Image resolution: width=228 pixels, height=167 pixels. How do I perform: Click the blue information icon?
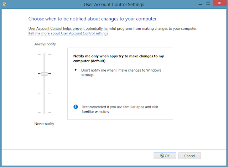pos(76,107)
